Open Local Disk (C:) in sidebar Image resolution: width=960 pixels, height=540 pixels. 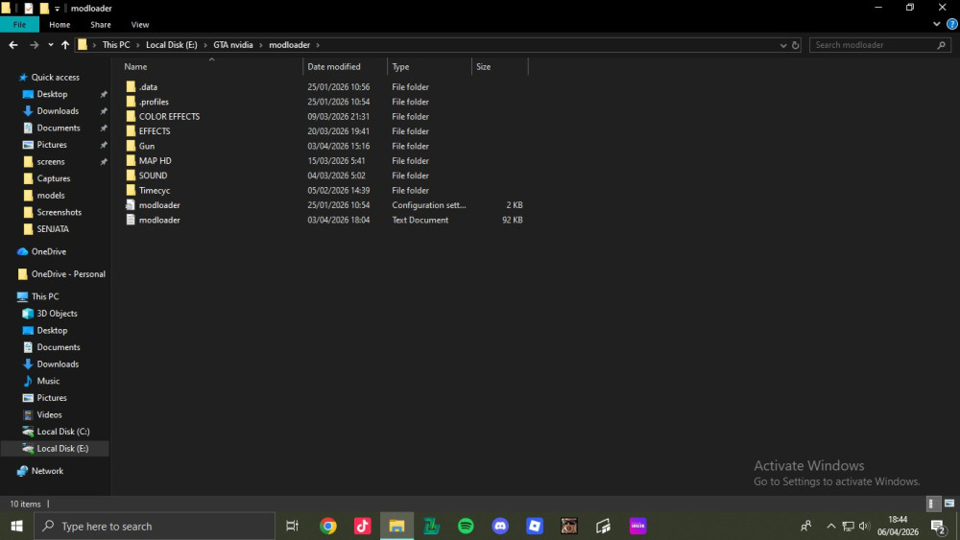(63, 432)
